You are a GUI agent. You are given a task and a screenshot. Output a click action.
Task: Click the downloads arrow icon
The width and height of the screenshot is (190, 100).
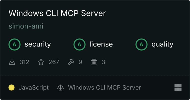click(12, 62)
